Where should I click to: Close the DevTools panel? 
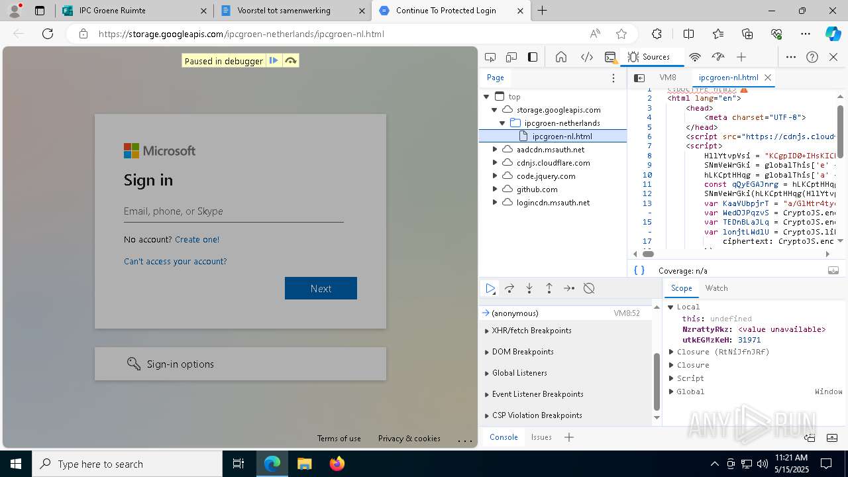(x=833, y=57)
